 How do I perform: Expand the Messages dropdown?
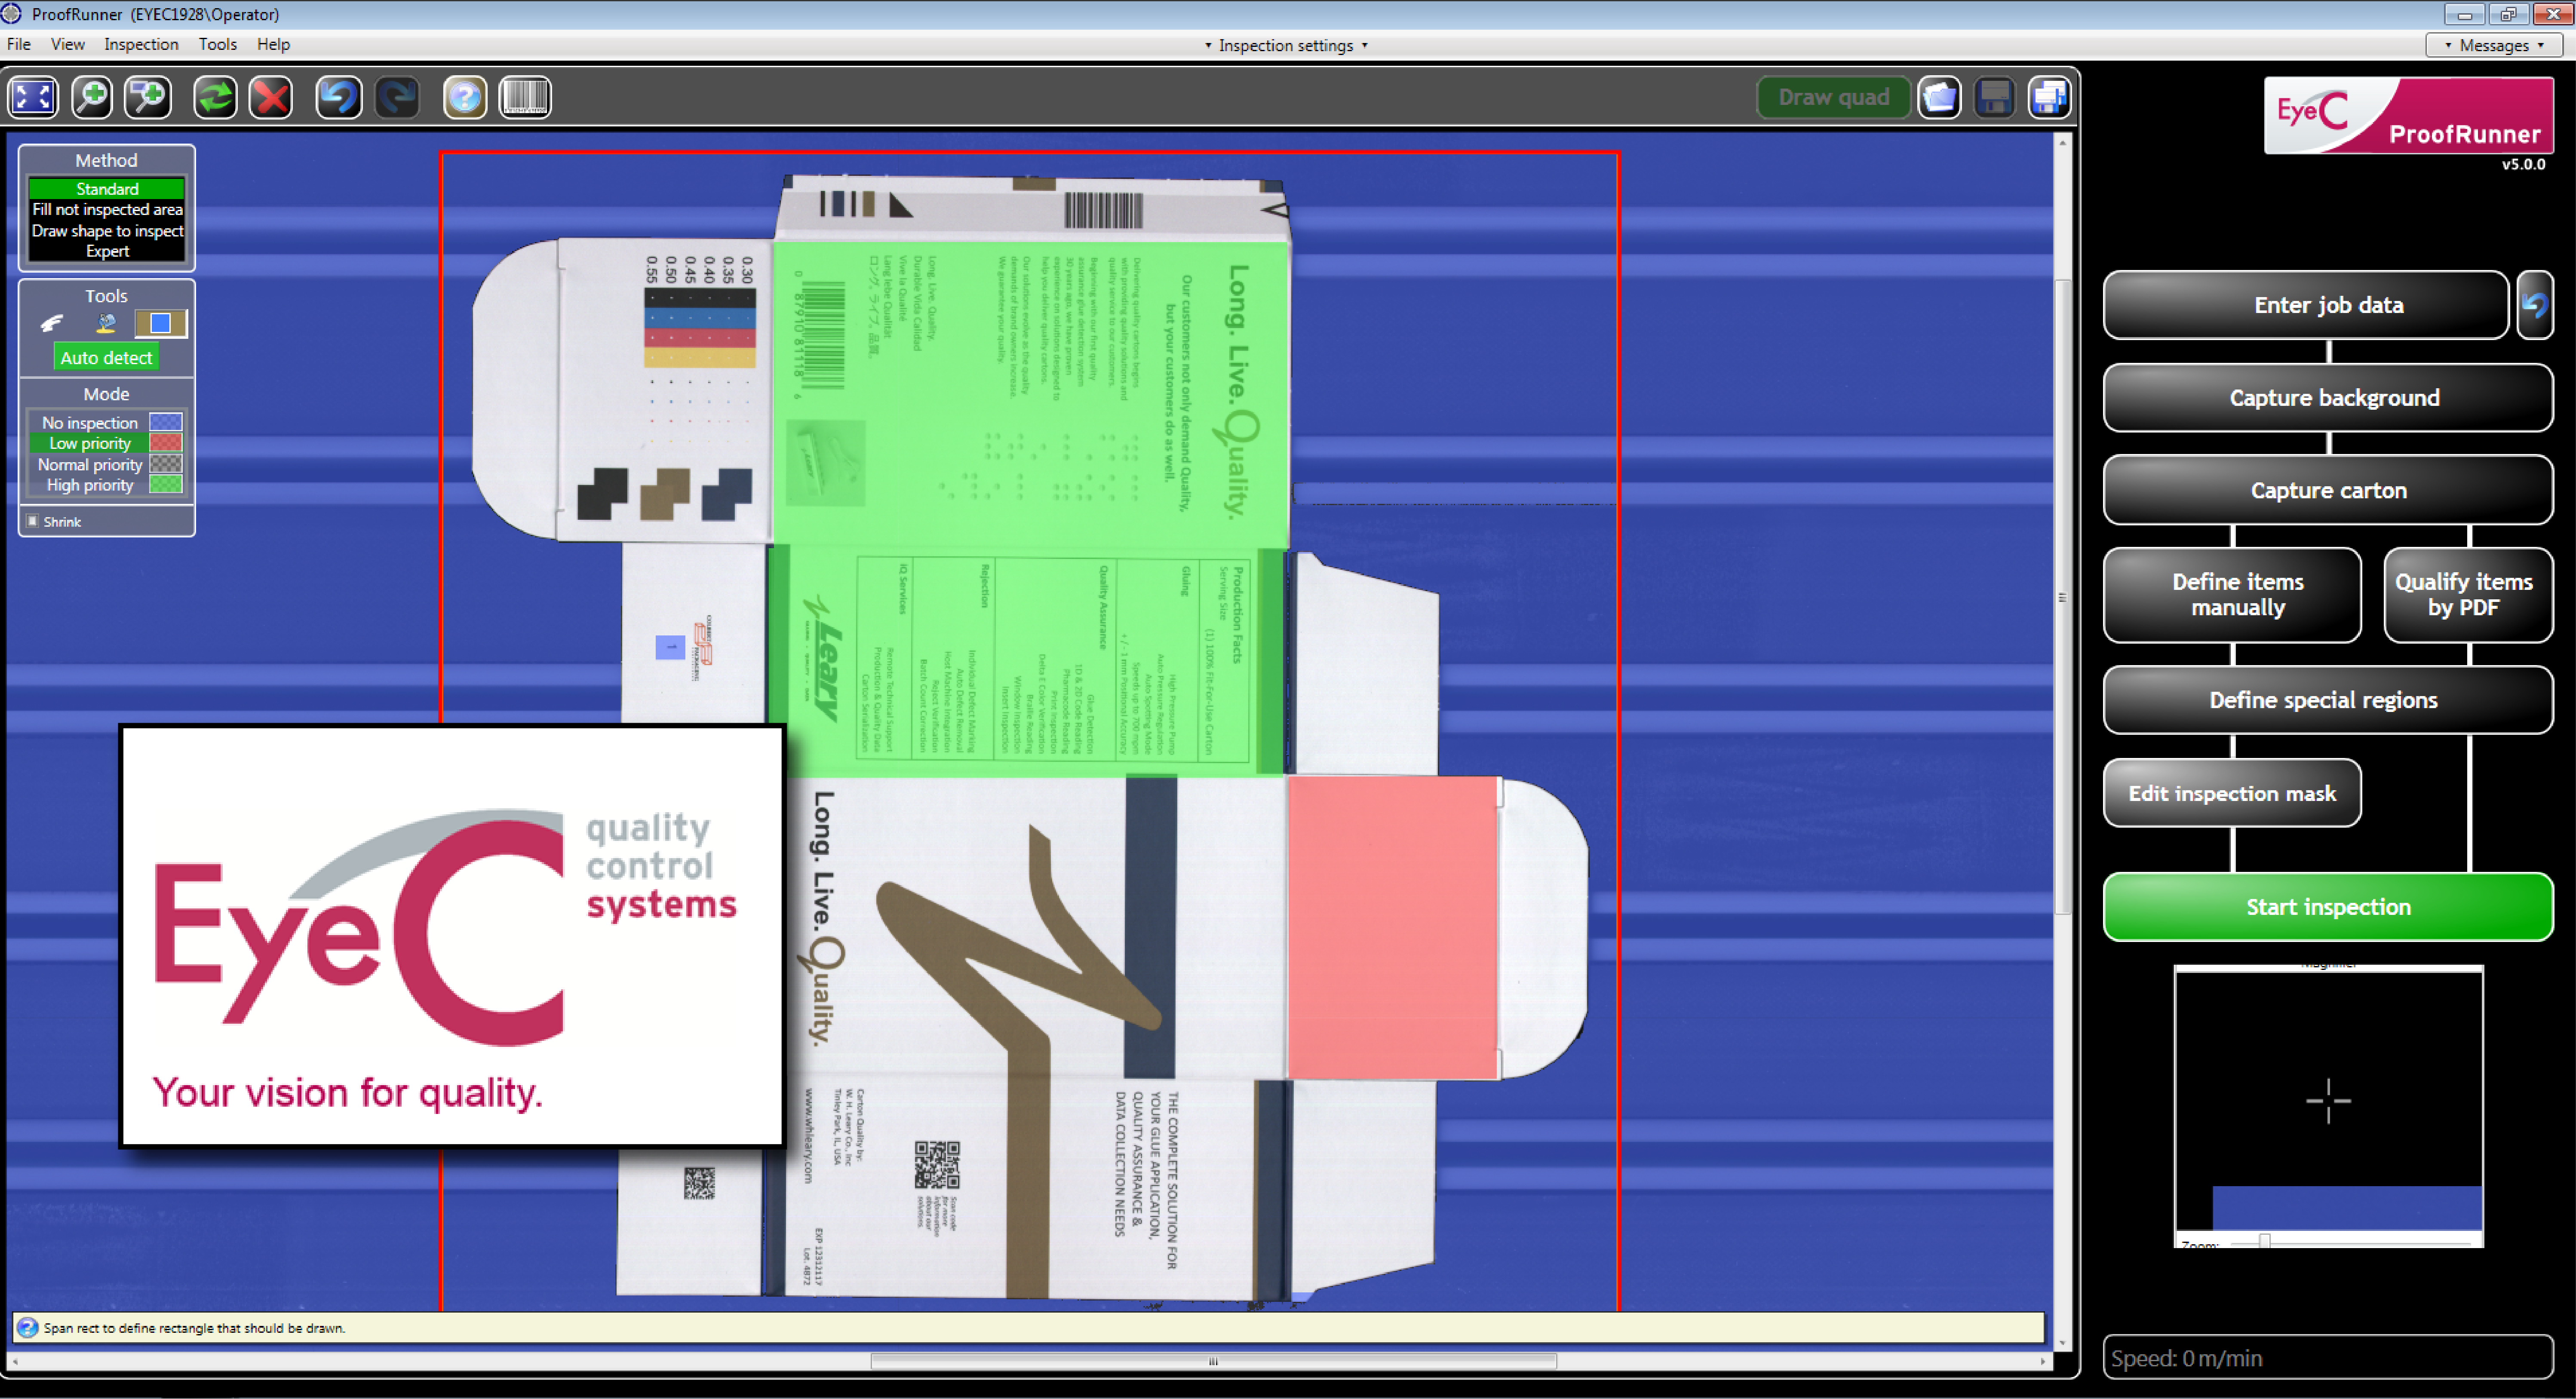pos(2494,45)
